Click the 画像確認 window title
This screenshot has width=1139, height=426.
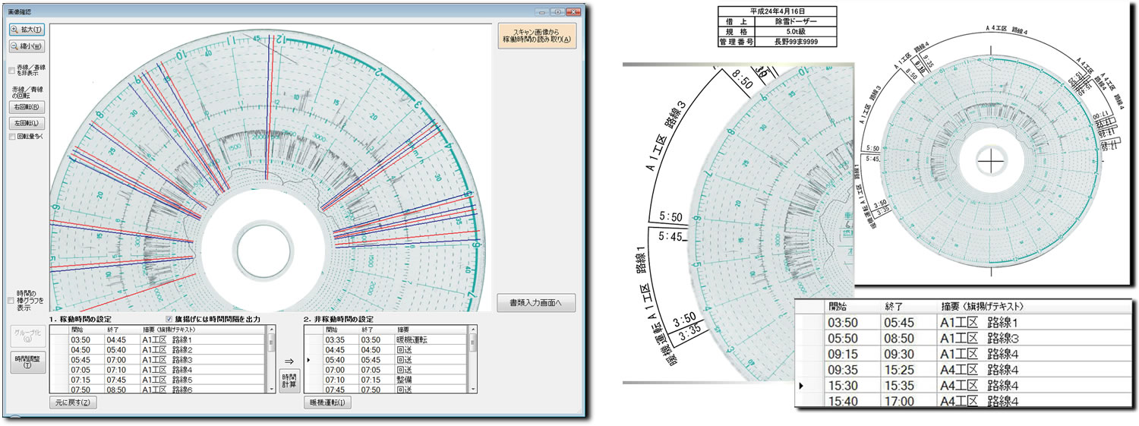click(x=20, y=13)
